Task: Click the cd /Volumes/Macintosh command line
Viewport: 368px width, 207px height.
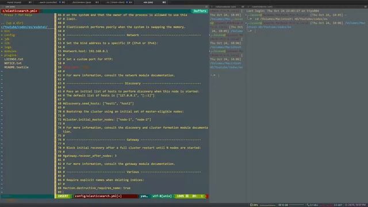Action: tap(291, 19)
